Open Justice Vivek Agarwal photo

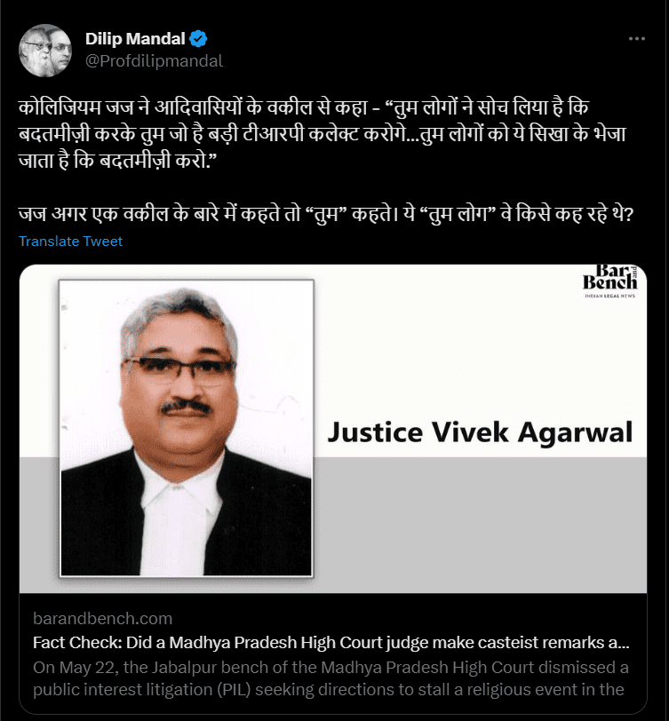coord(187,428)
